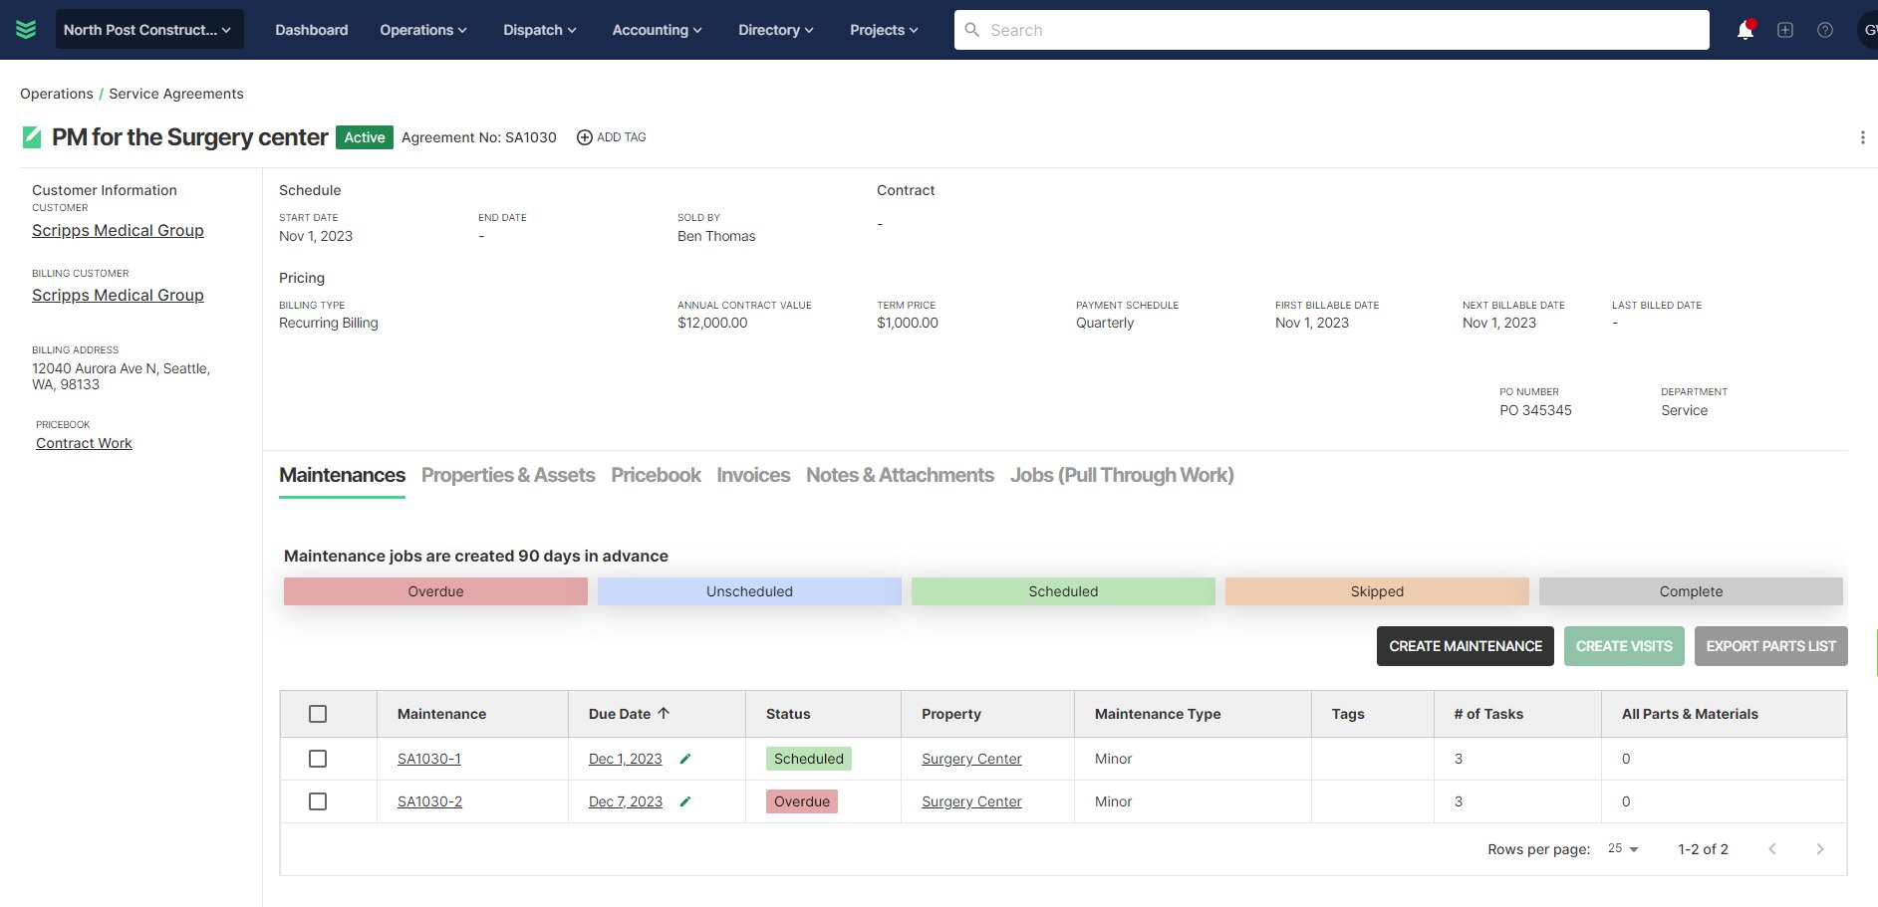Select the SA1030-2 row checkbox
1878x907 pixels.
tap(318, 801)
